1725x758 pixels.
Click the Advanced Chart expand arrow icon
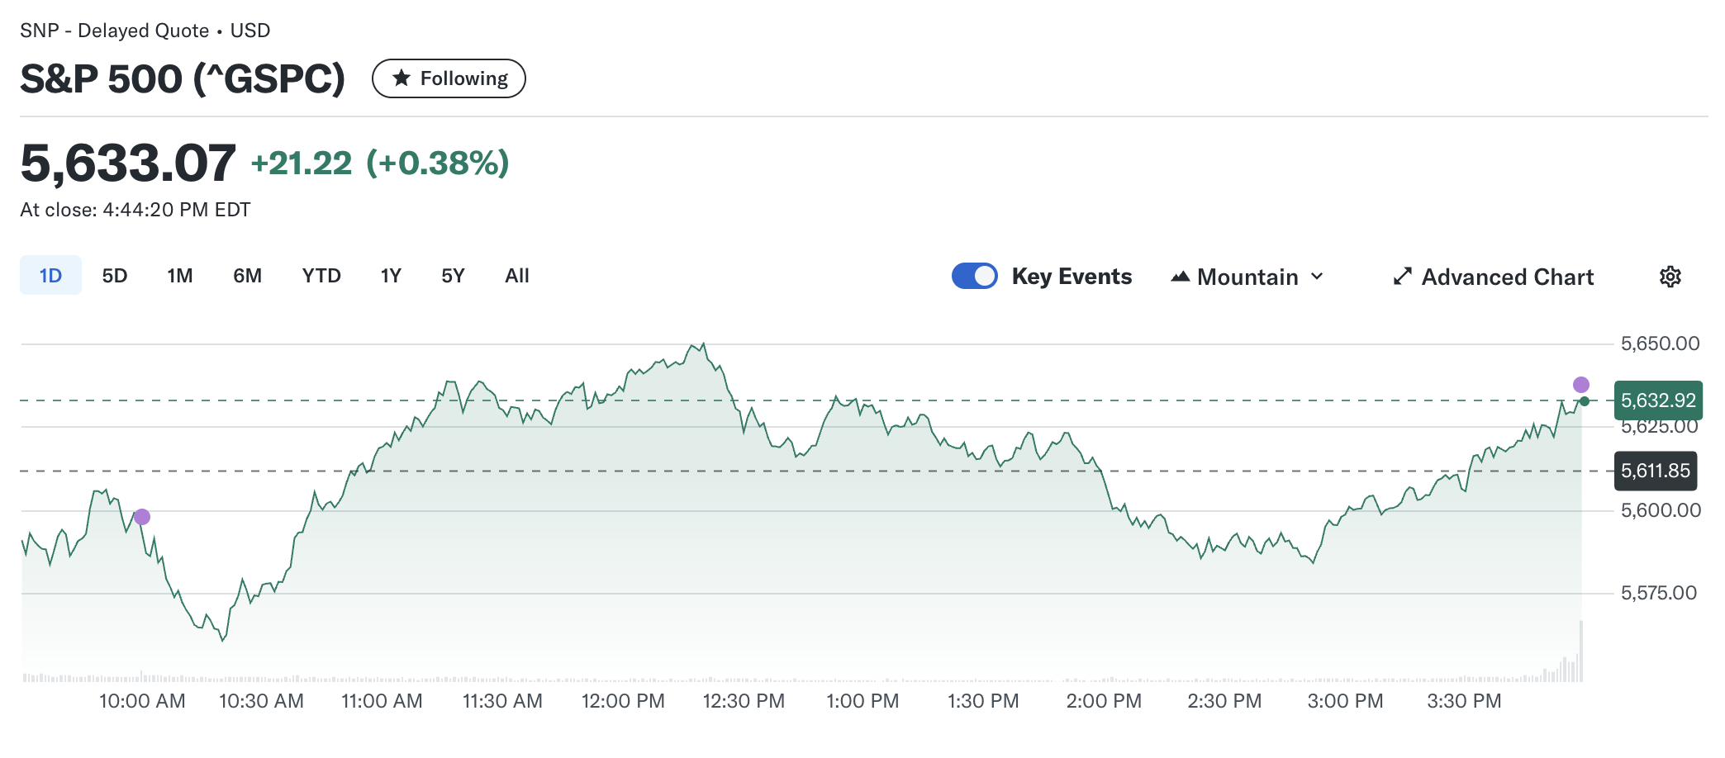point(1402,277)
